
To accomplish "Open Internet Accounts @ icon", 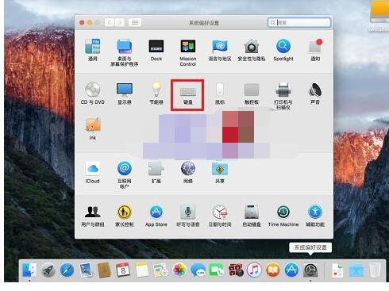I will [125, 168].
